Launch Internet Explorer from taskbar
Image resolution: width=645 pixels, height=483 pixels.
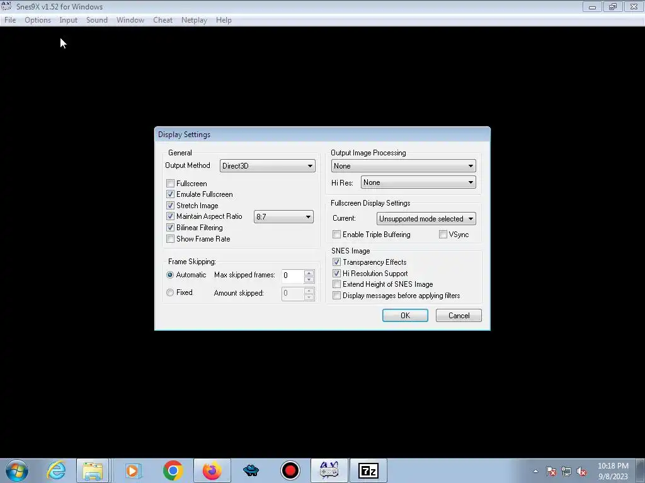56,470
